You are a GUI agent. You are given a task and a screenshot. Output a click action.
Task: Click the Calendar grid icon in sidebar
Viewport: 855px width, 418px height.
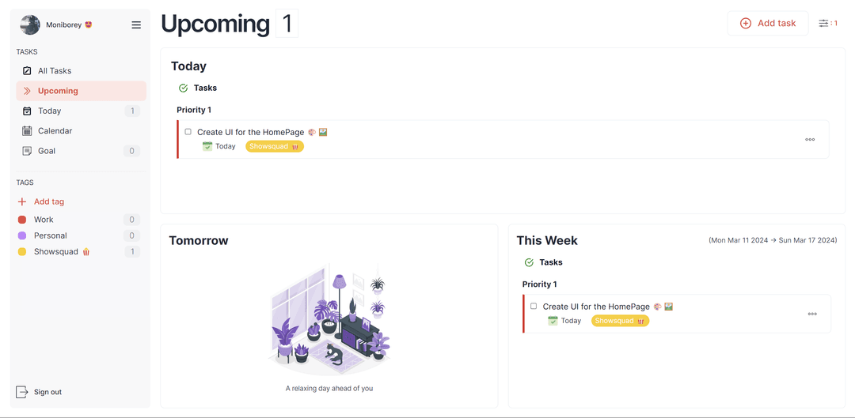[x=27, y=130]
